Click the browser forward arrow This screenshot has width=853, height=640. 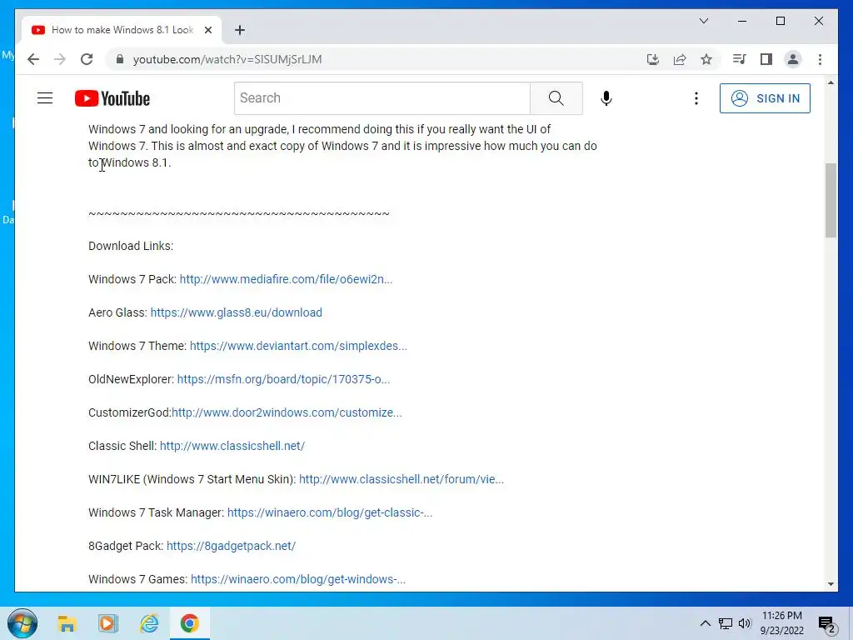tap(60, 59)
